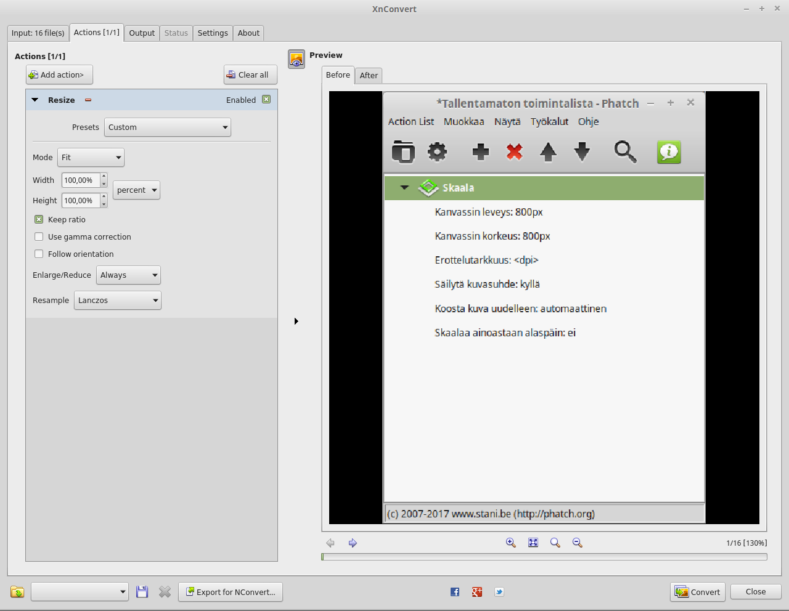Reset preview zoom with the plain magnifier icon
789x611 pixels.
click(555, 543)
